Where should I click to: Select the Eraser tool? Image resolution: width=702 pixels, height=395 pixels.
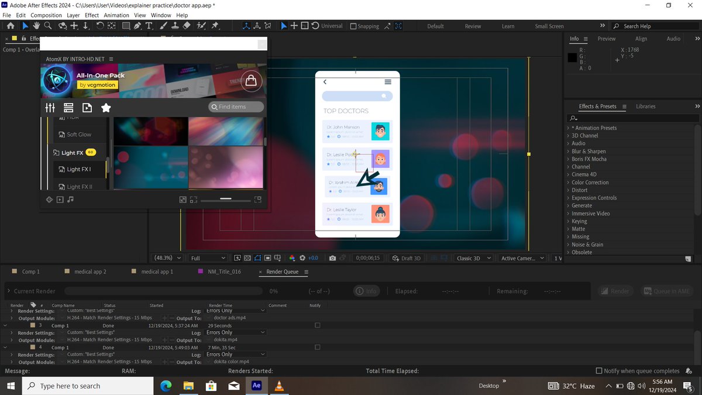(187, 26)
